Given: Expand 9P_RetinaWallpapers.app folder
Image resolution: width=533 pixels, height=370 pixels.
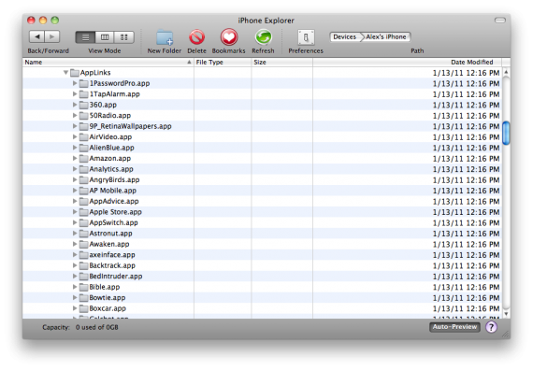Looking at the screenshot, I should click(x=75, y=126).
